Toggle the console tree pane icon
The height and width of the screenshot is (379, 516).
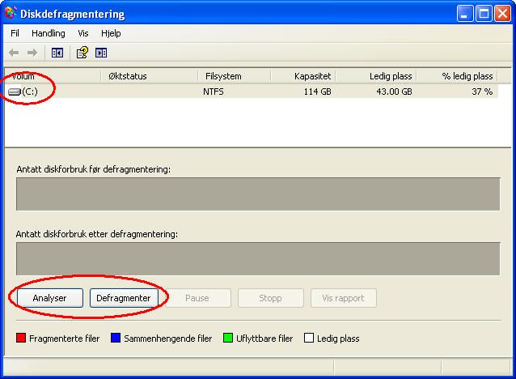click(x=57, y=53)
